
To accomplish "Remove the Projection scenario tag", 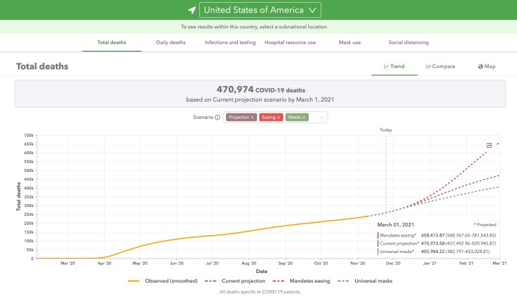I will 252,118.
